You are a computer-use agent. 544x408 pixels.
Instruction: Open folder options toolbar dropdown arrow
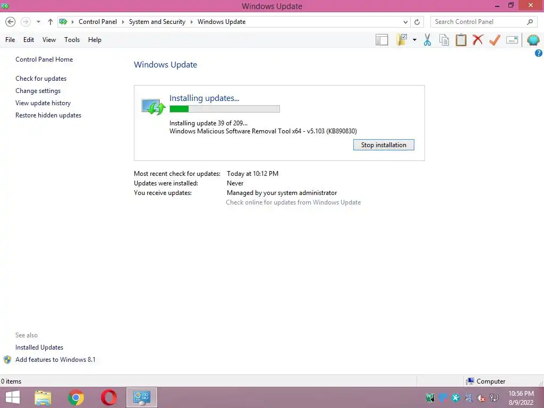pos(414,40)
